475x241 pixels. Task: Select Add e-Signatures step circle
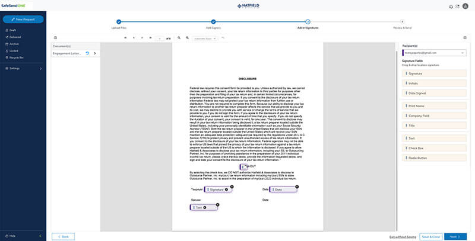[308, 22]
